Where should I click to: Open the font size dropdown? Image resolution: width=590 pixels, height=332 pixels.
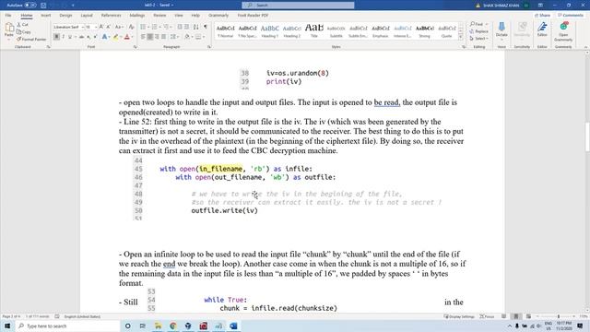pos(96,27)
